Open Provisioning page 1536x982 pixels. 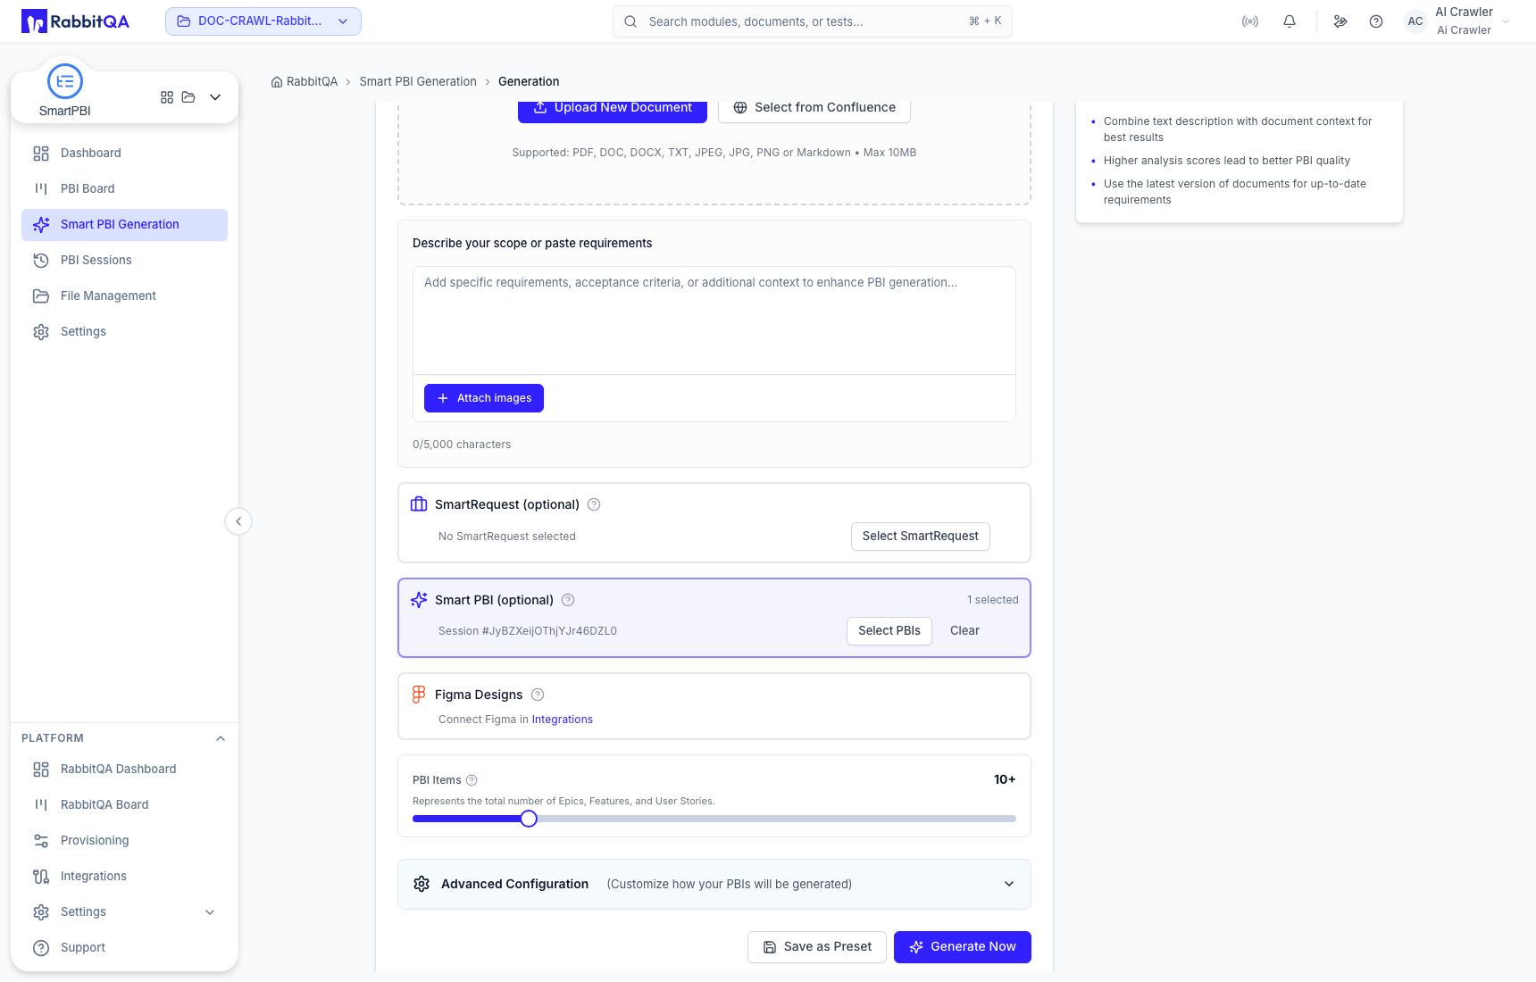125,840
